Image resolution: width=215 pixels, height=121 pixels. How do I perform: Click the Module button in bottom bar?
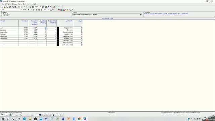[x=5, y=115]
